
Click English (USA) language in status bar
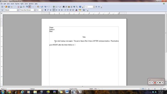click(73, 89)
